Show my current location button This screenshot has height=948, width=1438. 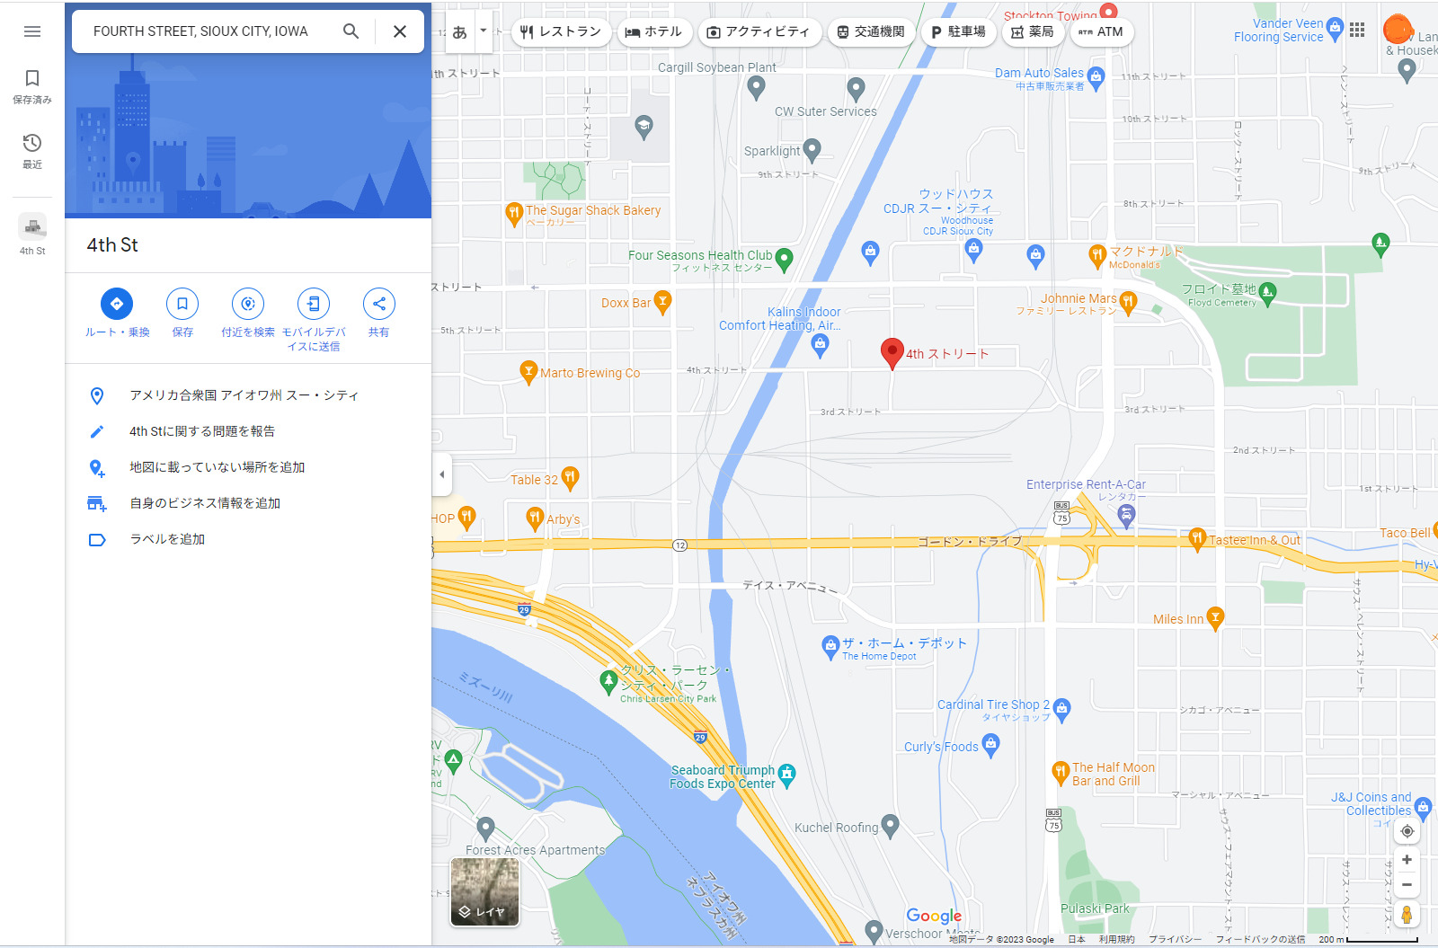(1407, 831)
